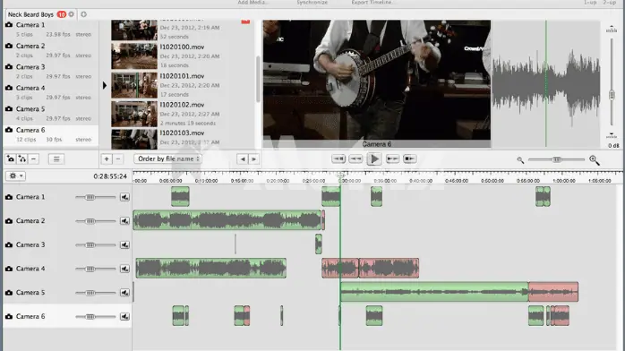Switch to 1-up view
Image resolution: width=625 pixels, height=351 pixels.
pos(590,3)
